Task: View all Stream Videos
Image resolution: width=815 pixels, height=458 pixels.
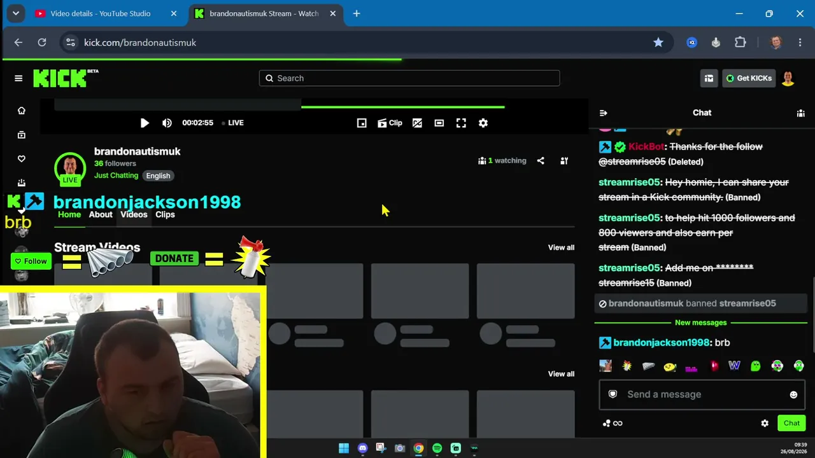Action: (x=561, y=247)
